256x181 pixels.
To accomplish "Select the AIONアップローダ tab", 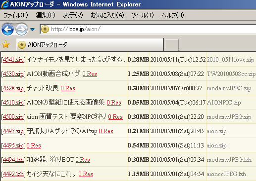I will (x=90, y=44).
